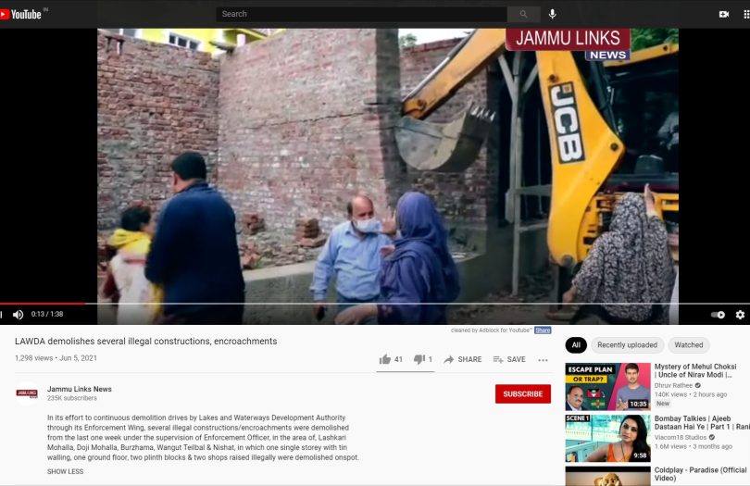Click the video title LAWDA demolishes text

pyautogui.click(x=146, y=341)
